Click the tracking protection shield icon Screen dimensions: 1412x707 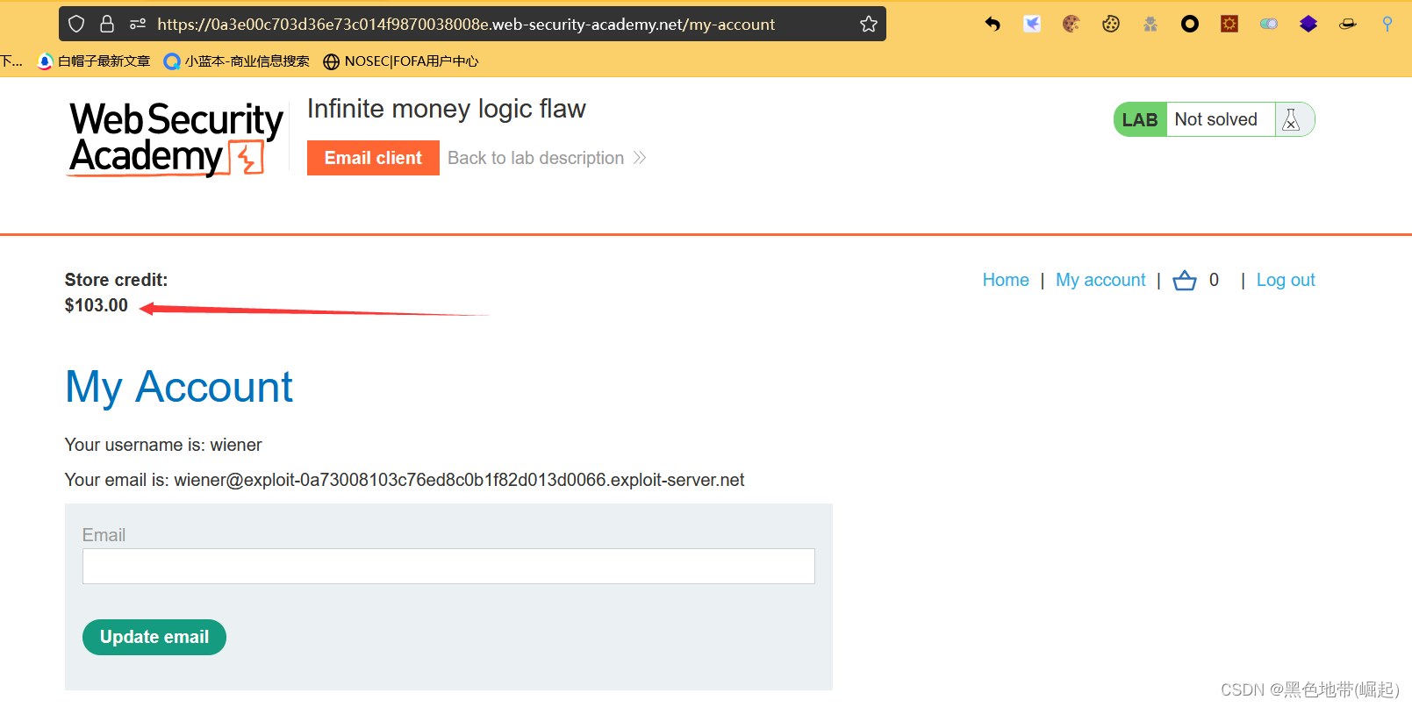click(x=76, y=24)
